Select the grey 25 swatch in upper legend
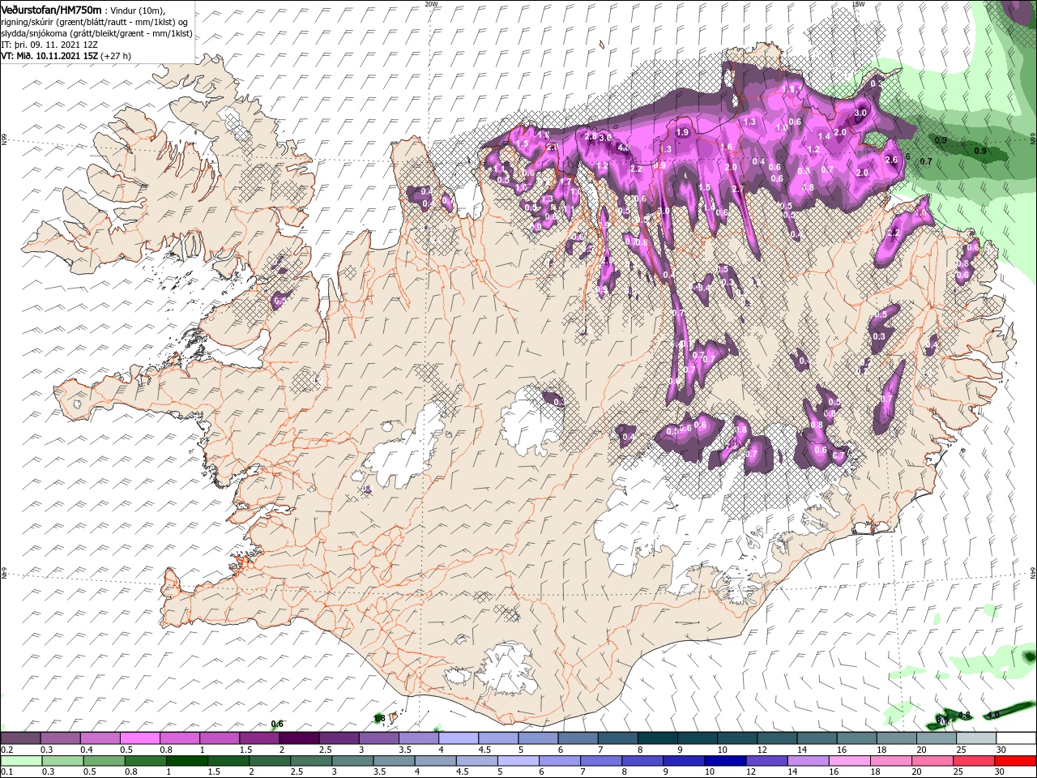This screenshot has height=778, width=1037. pyautogui.click(x=975, y=737)
